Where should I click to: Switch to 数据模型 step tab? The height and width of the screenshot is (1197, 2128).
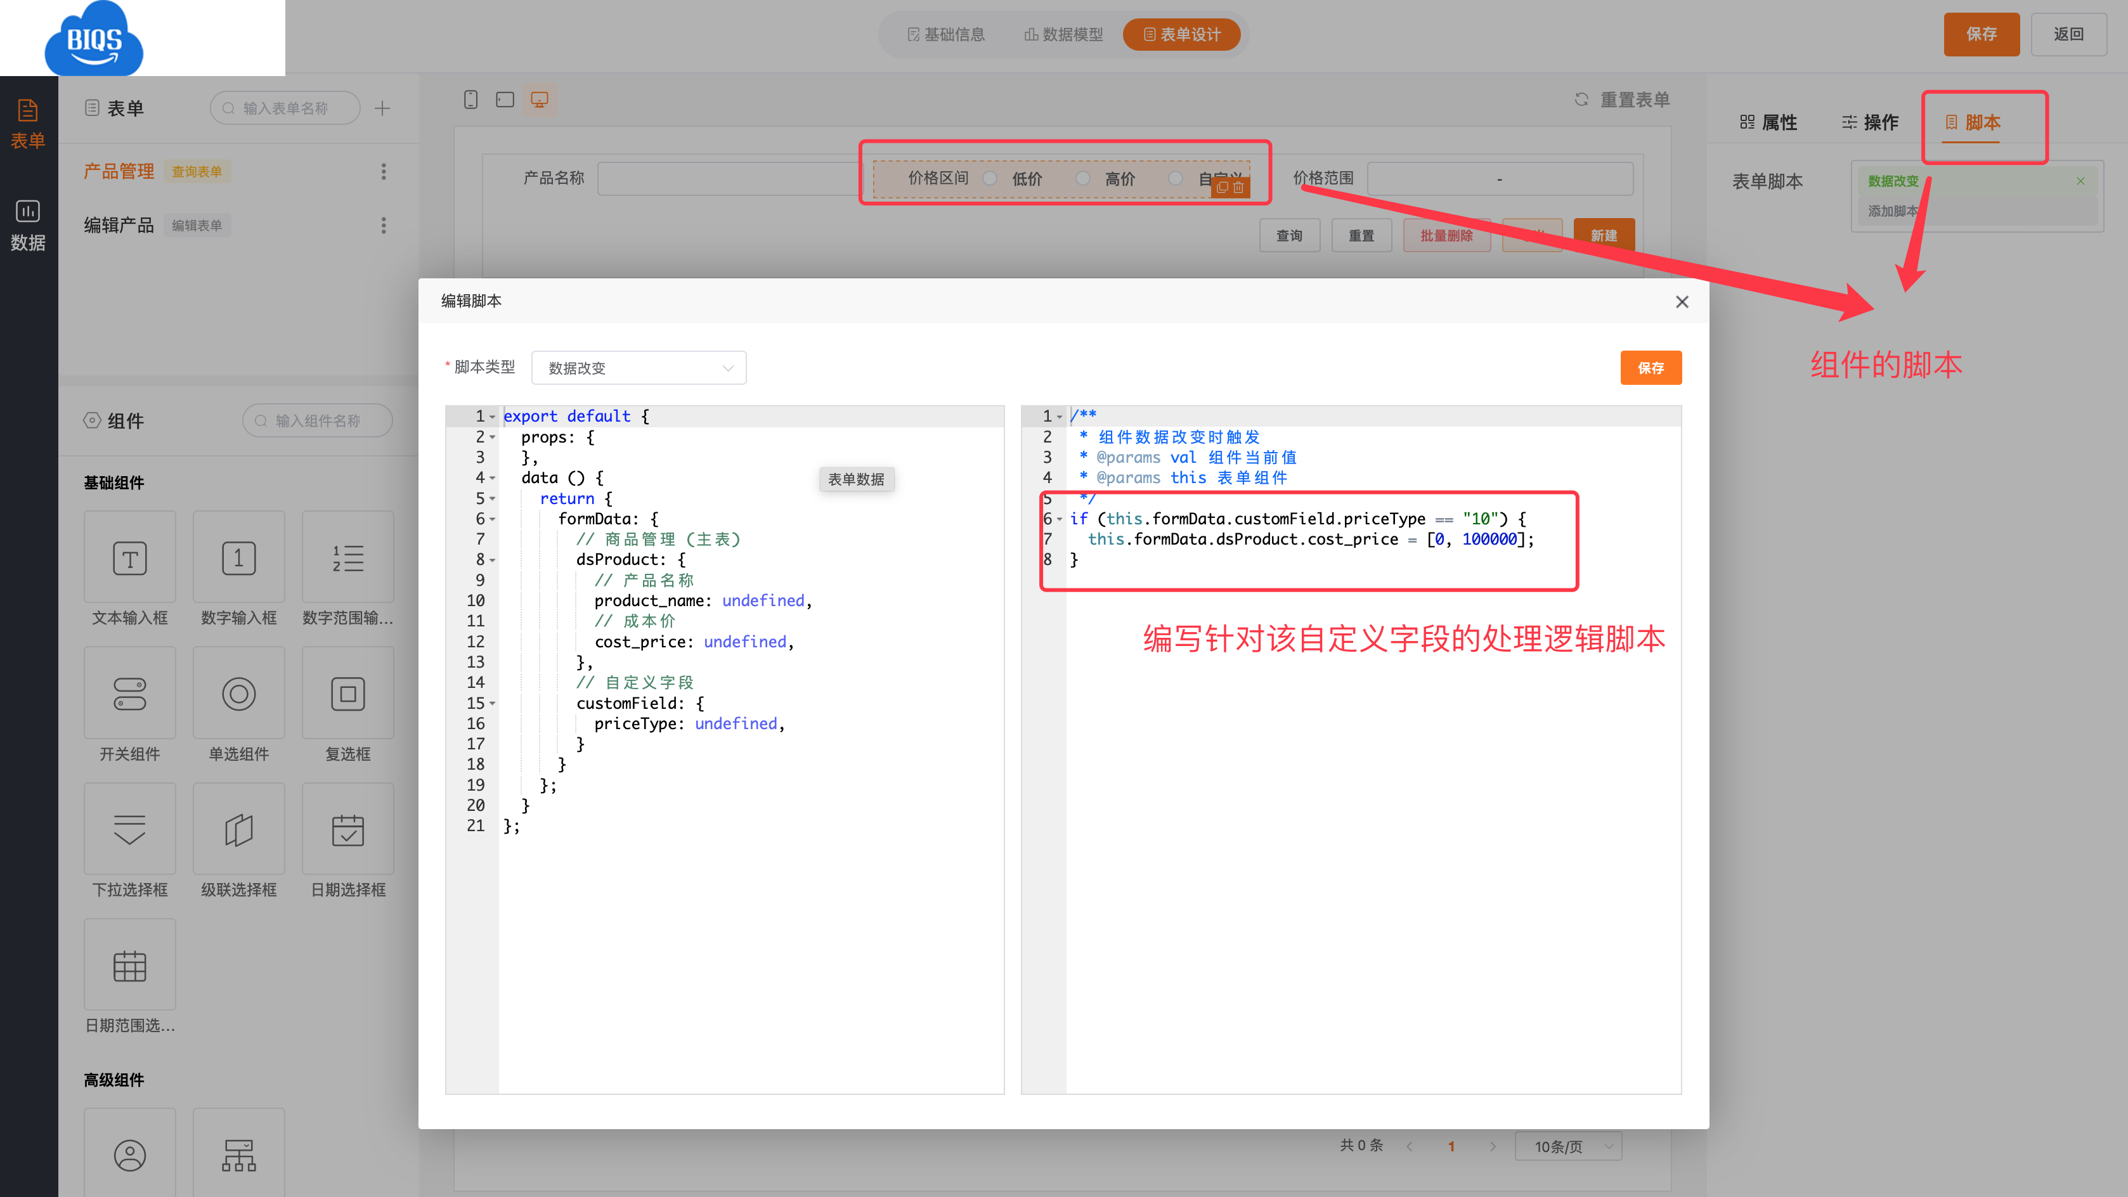[1063, 34]
